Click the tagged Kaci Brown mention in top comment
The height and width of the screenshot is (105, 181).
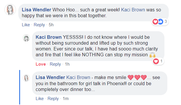click(x=133, y=10)
